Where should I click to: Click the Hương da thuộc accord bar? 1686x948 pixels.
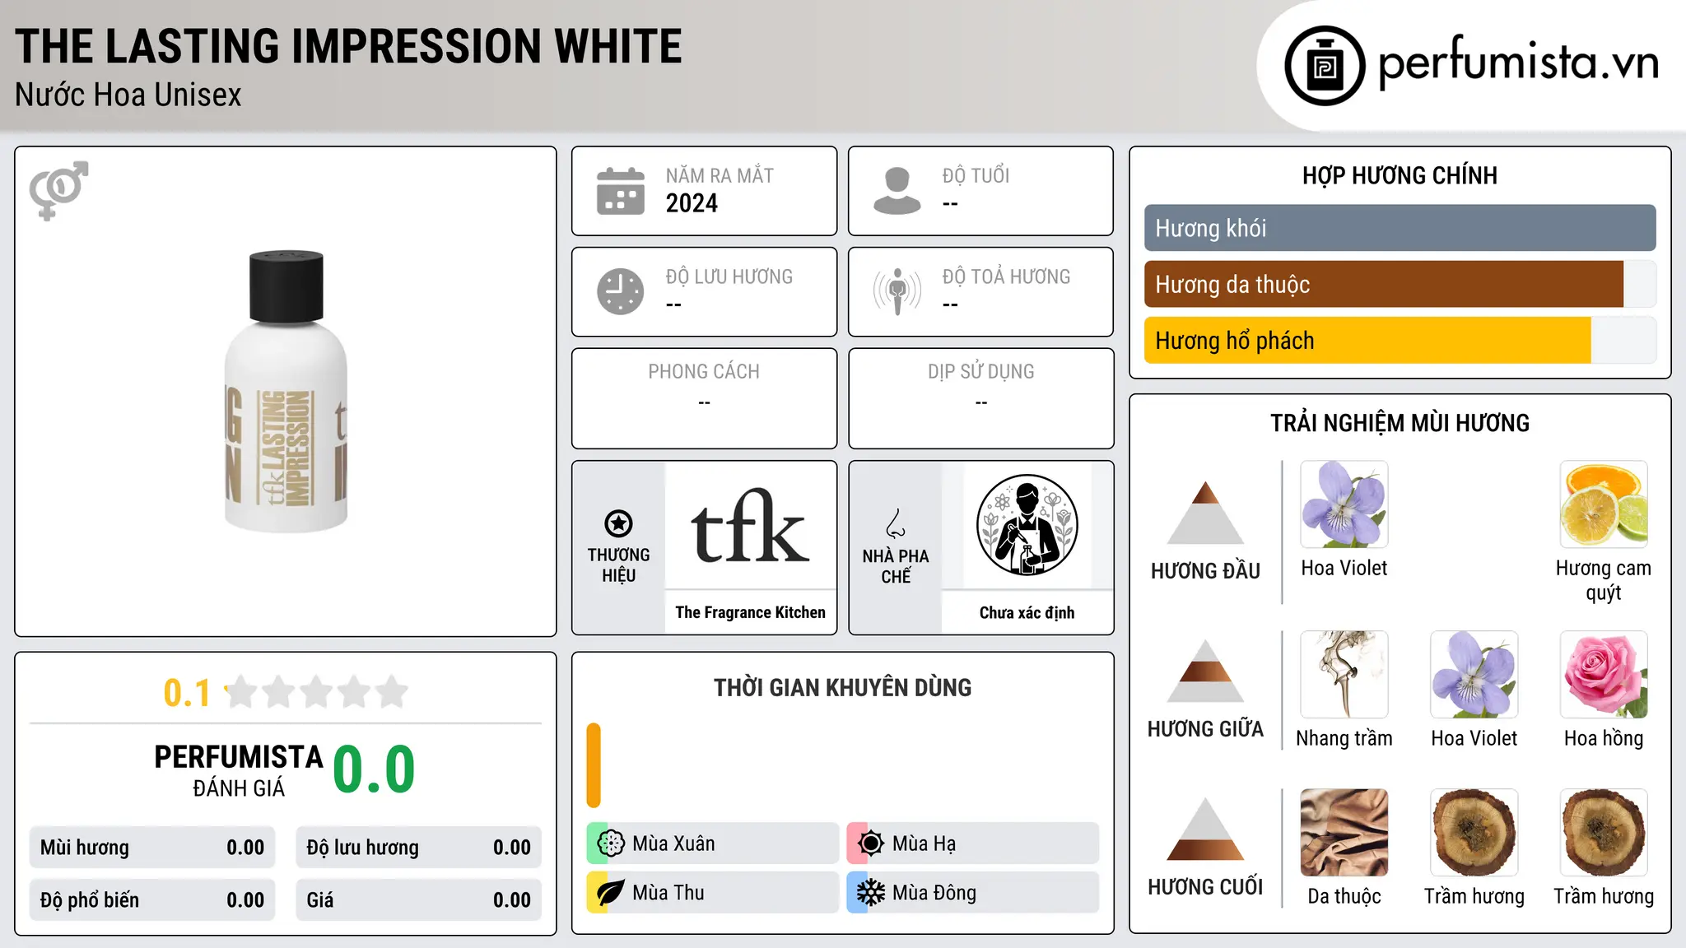tap(1400, 284)
